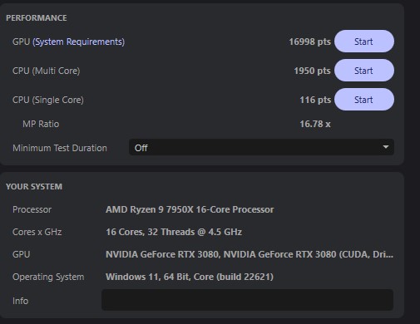Open the Minimum Test Duration dropdown
This screenshot has height=324, width=420.
261,147
